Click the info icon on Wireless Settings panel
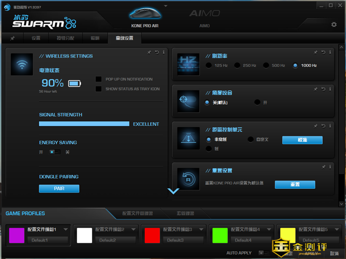Viewport: 346px width, 259px height. [163, 52]
